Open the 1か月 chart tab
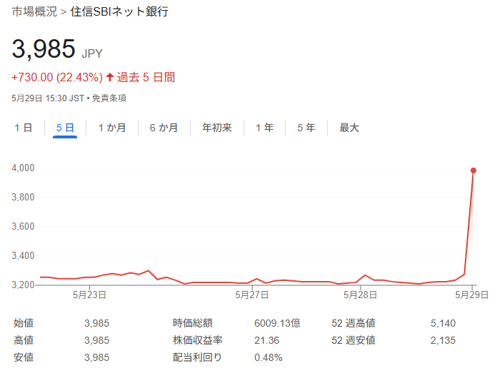This screenshot has width=492, height=378. click(112, 128)
